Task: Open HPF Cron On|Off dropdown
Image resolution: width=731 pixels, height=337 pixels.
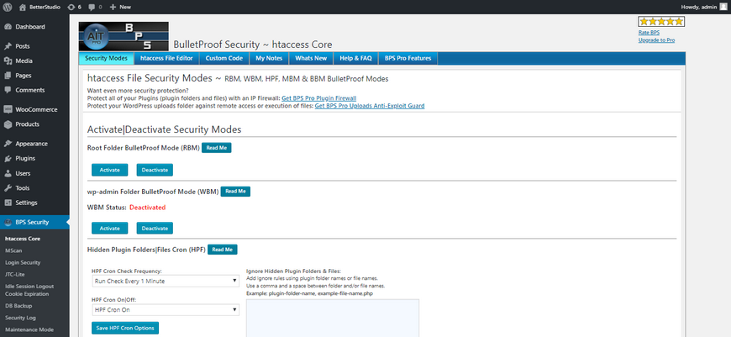Action: click(x=166, y=309)
